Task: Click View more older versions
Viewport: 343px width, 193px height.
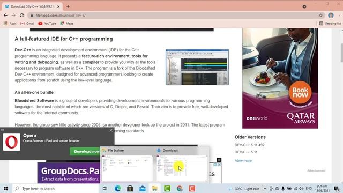Action: [x=243, y=161]
